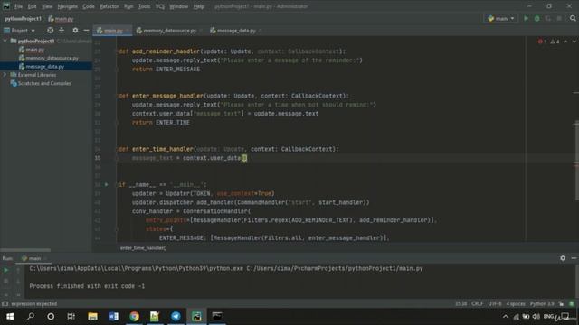Image resolution: width=579 pixels, height=325 pixels.
Task: Click the Select Opened File target icon
Action: pos(51,31)
